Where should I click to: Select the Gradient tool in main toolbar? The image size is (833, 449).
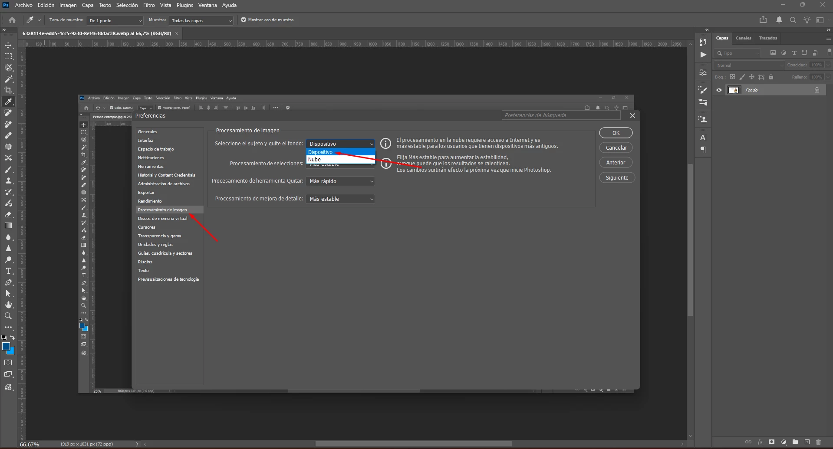pyautogui.click(x=8, y=226)
